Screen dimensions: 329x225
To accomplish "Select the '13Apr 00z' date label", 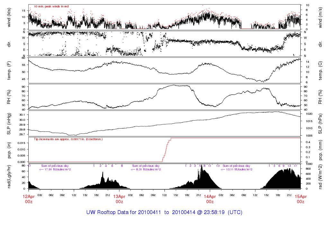I will (x=120, y=199).
